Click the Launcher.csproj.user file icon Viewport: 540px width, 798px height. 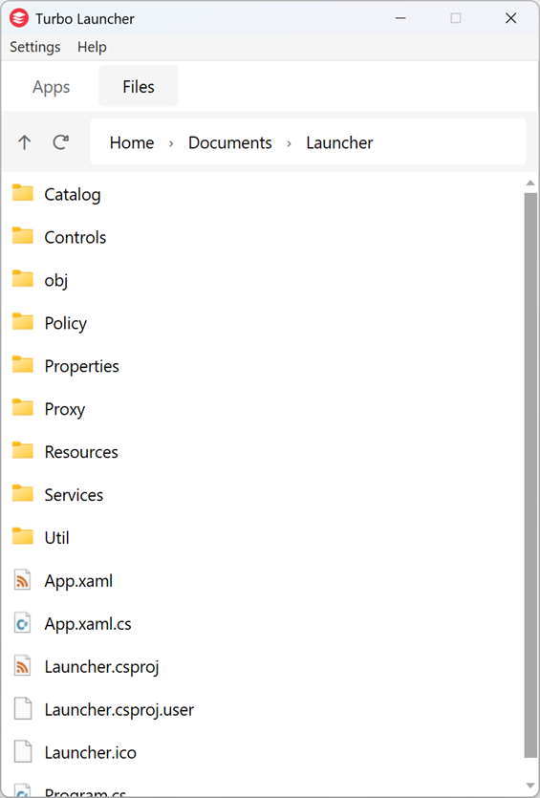tap(22, 709)
